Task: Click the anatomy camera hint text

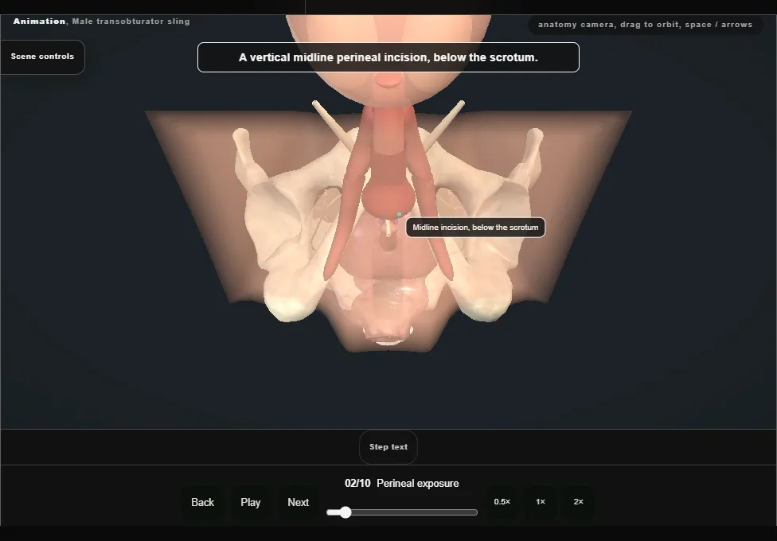Action: (645, 25)
